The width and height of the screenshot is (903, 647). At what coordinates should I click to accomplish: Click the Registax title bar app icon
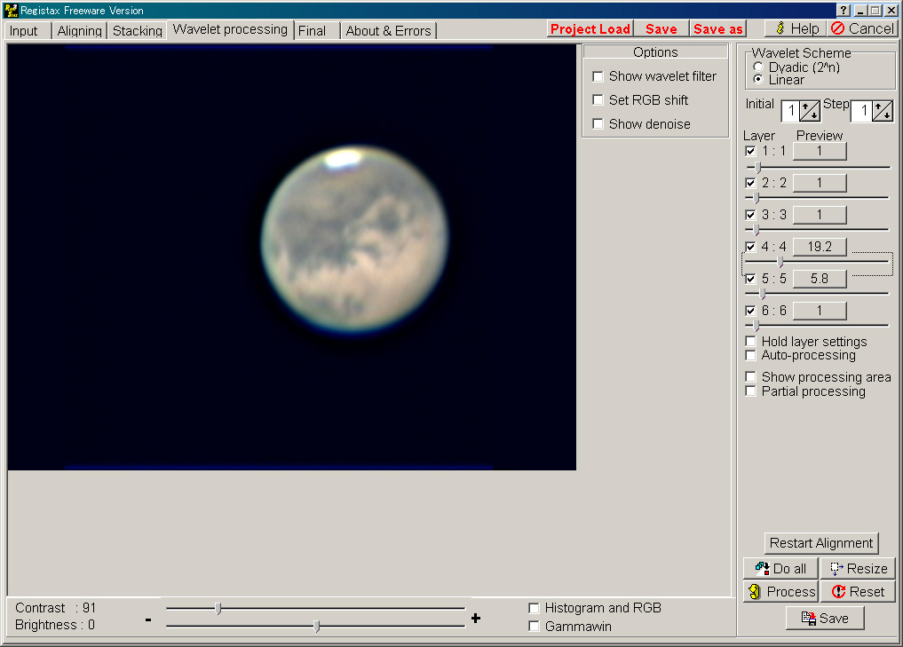(11, 10)
